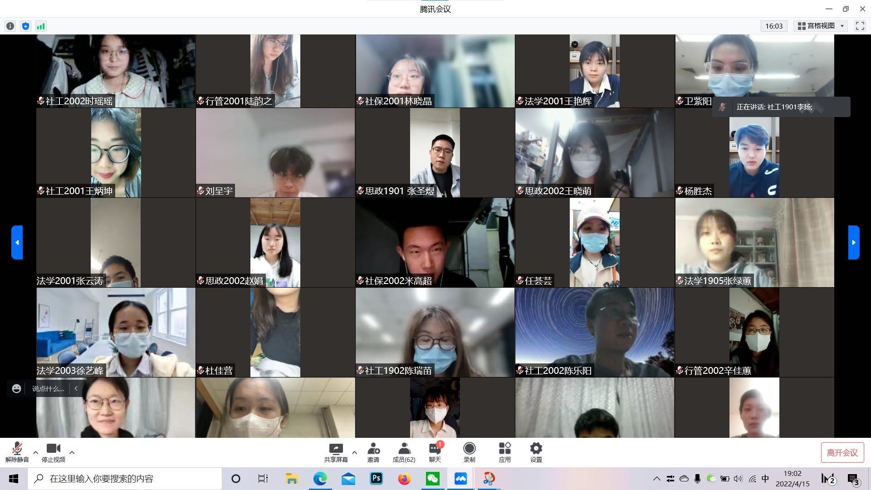Click Share Screen (共享屏幕) button

(336, 452)
